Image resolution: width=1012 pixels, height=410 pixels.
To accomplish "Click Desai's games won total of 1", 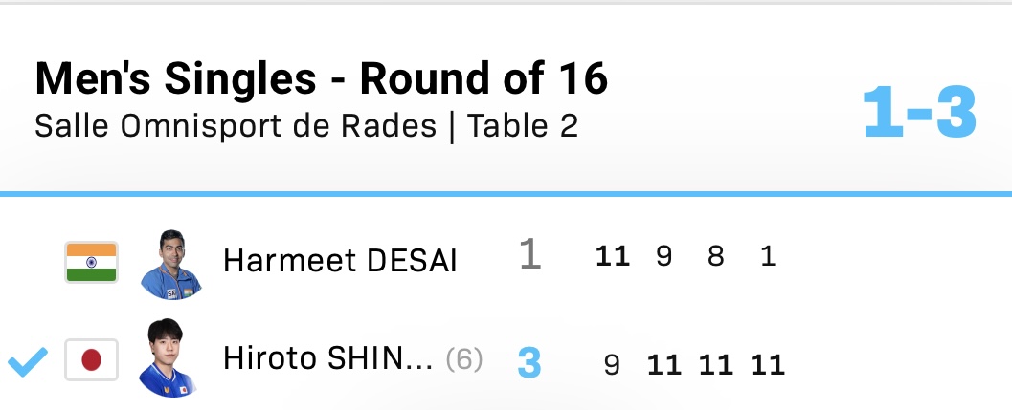I will pyautogui.click(x=529, y=256).
